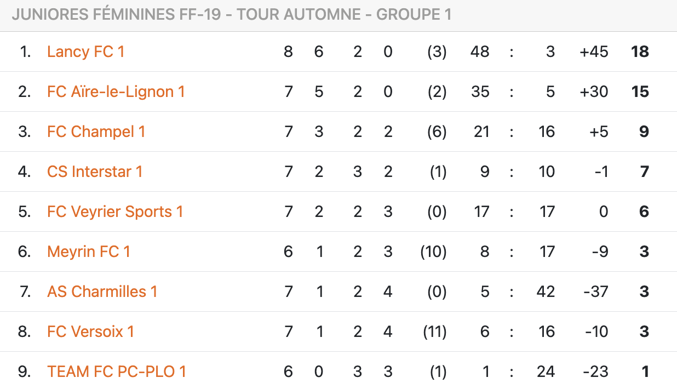
Task: Select the +45 goal difference cell
Action: click(x=594, y=52)
